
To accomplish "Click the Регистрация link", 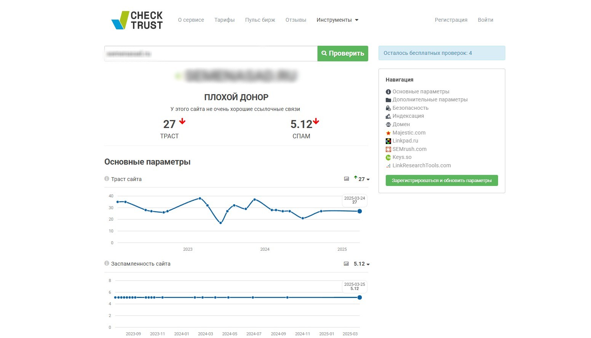I will [451, 20].
